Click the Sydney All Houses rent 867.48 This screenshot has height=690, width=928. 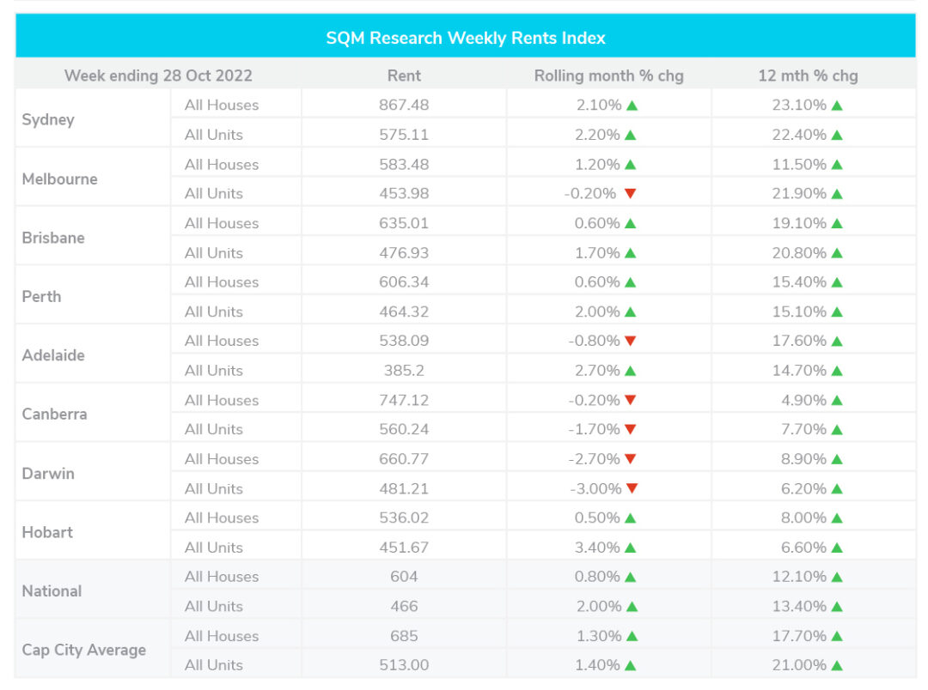404,106
